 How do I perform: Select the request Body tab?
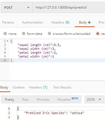pos(85,22)
